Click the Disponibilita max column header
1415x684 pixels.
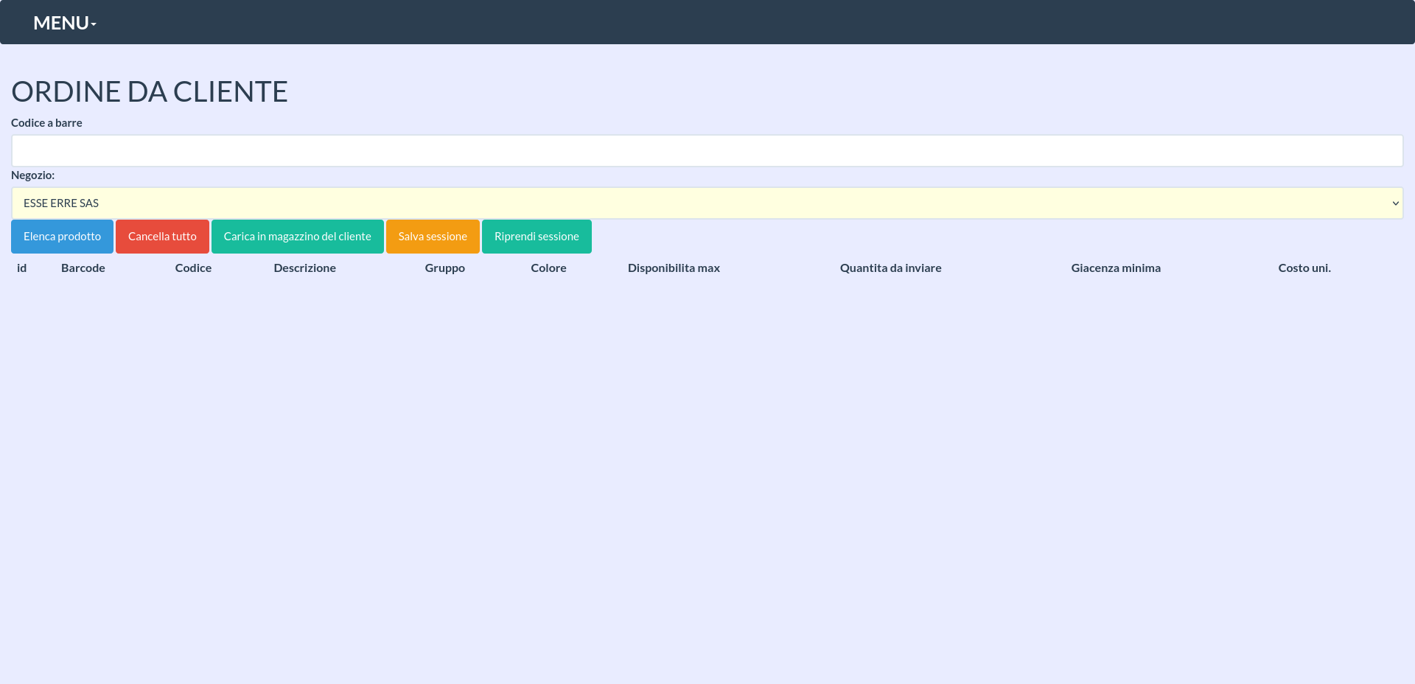click(674, 268)
